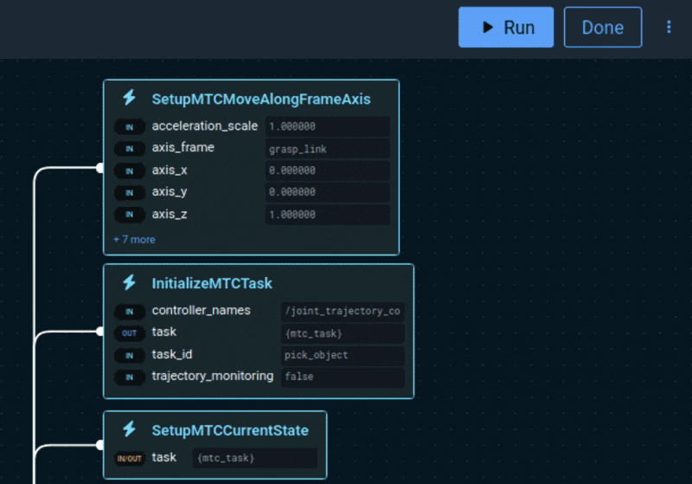Click the IN badge beside axis_z
The width and height of the screenshot is (692, 484).
pyautogui.click(x=129, y=214)
